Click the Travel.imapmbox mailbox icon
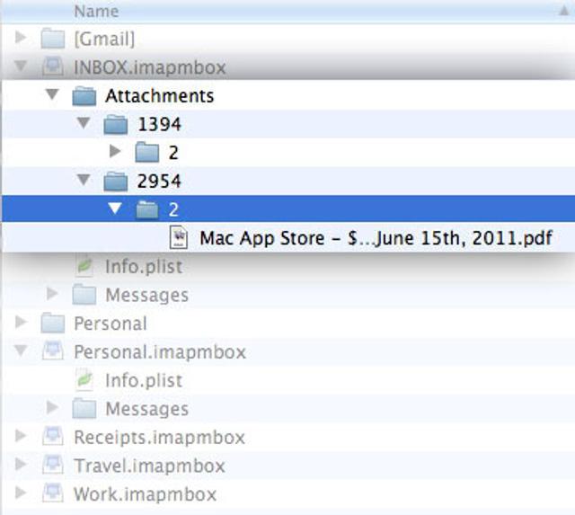Image resolution: width=575 pixels, height=515 pixels. [53, 465]
